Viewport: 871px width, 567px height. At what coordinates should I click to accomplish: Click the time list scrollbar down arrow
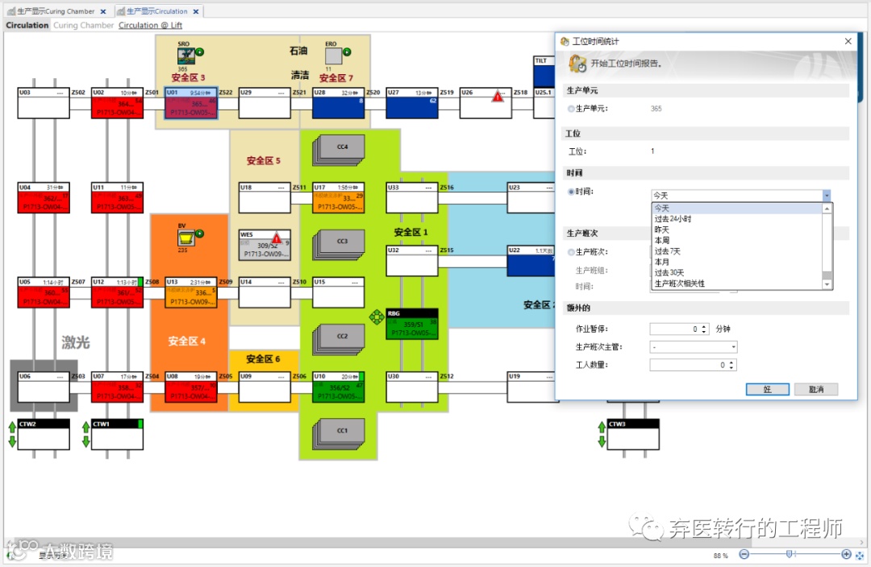pyautogui.click(x=827, y=284)
